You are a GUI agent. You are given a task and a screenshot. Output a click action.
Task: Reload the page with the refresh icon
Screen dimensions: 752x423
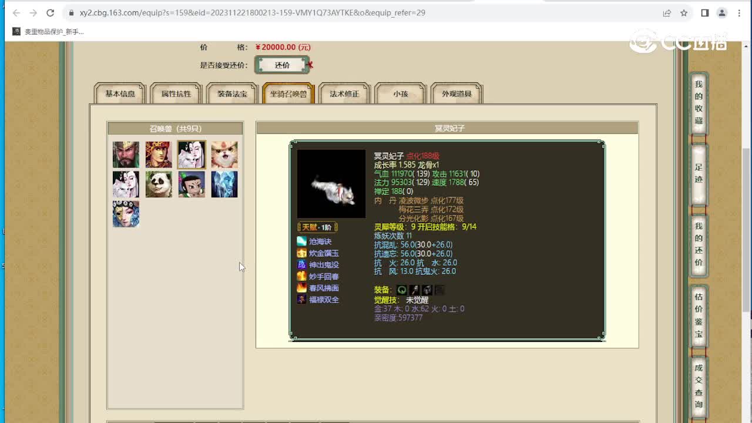(51, 13)
